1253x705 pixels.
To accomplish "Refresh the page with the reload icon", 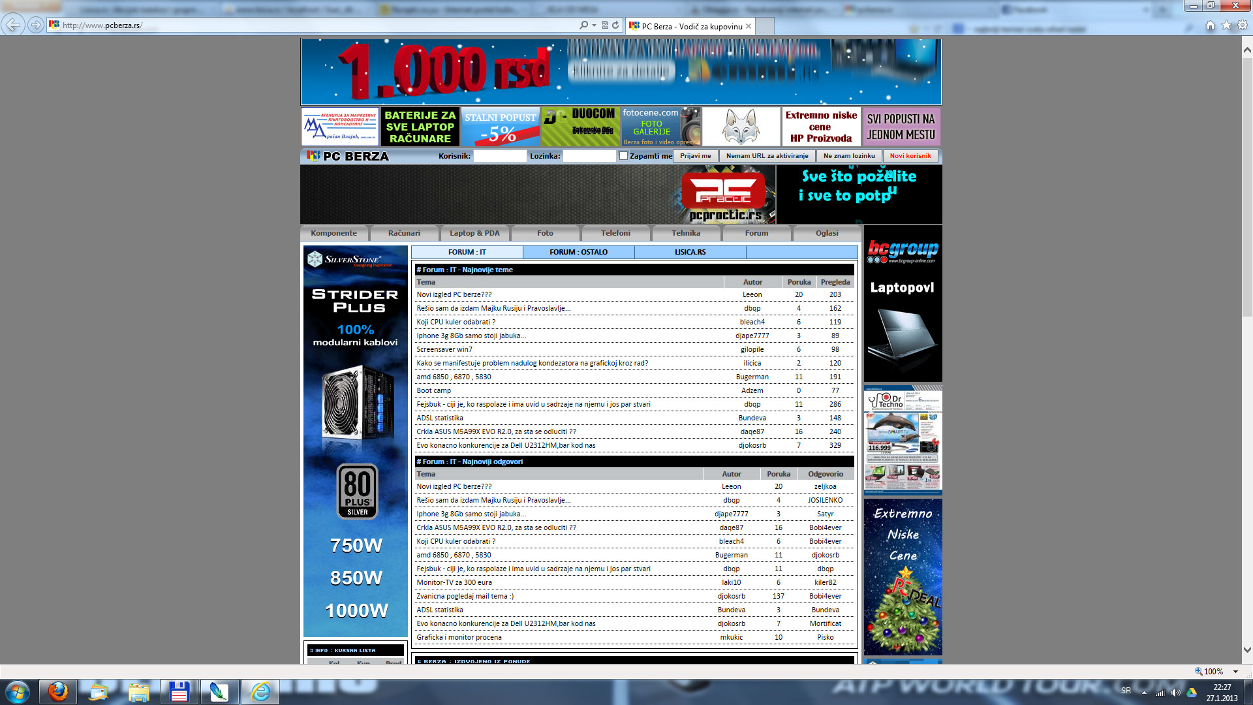I will (x=615, y=25).
